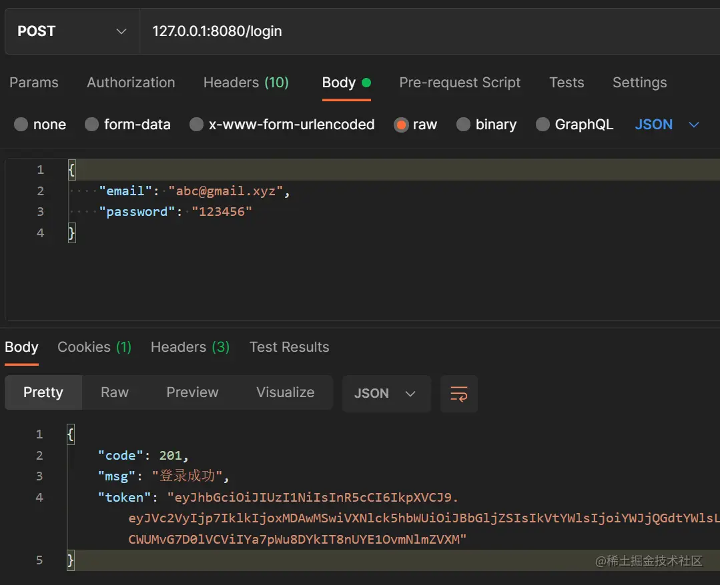Screen dimensions: 720x585
Task: Toggle word wrap icon in response
Action: (458, 393)
